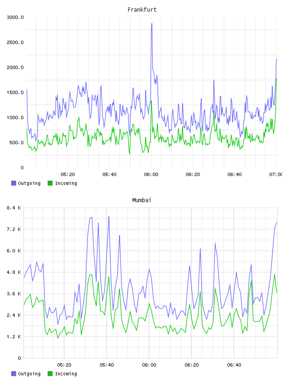Click the 2.4 K y-axis label on Mumbai chart
The width and height of the screenshot is (284, 381).
pos(14,315)
